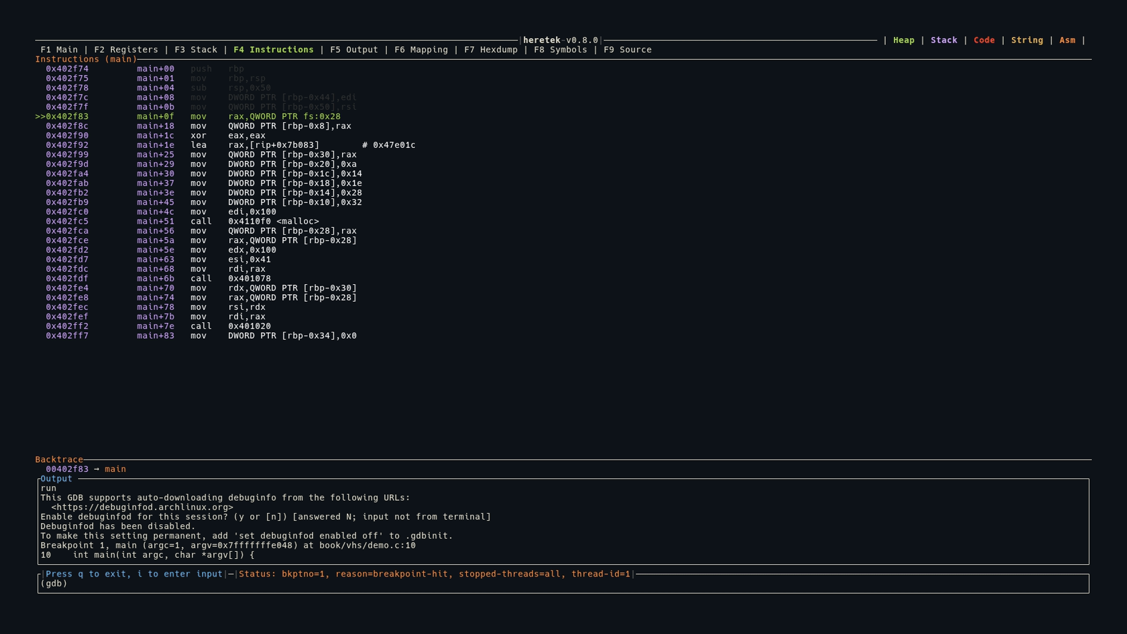Open the F9 Source tab
This screenshot has width=1127, height=634.
[627, 50]
